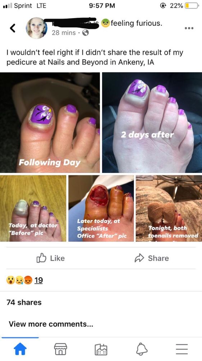This screenshot has width=202, height=361.
Task: Open the three-dot post options menu
Action: 189,28
